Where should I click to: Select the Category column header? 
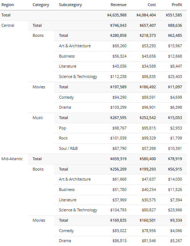(41, 5)
